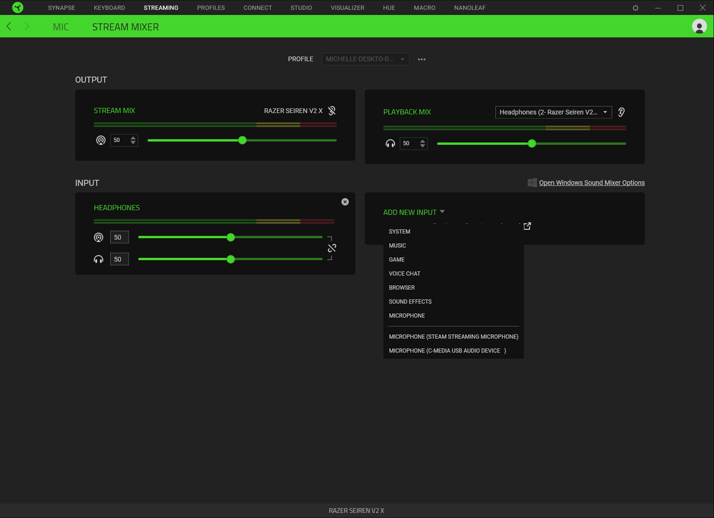
Task: Open the Mic sub-tab
Action: [x=61, y=27]
